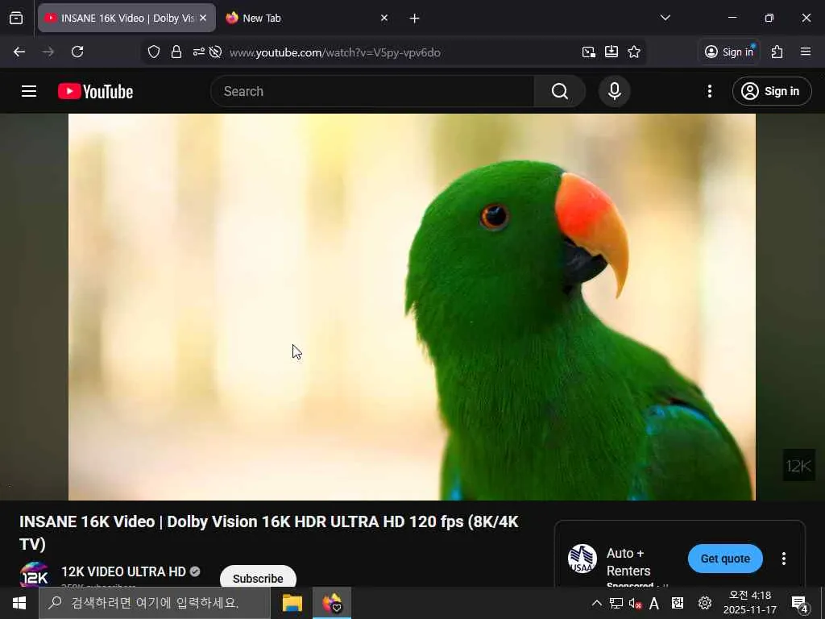The image size is (825, 619).
Task: Open Firefox application hamburger menu
Action: click(806, 52)
